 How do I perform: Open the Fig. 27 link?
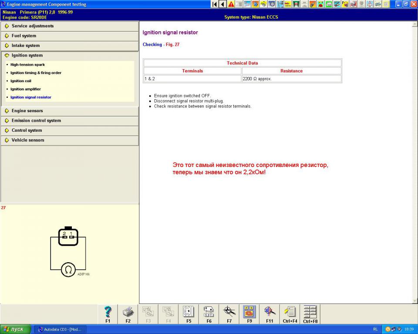pyautogui.click(x=172, y=44)
